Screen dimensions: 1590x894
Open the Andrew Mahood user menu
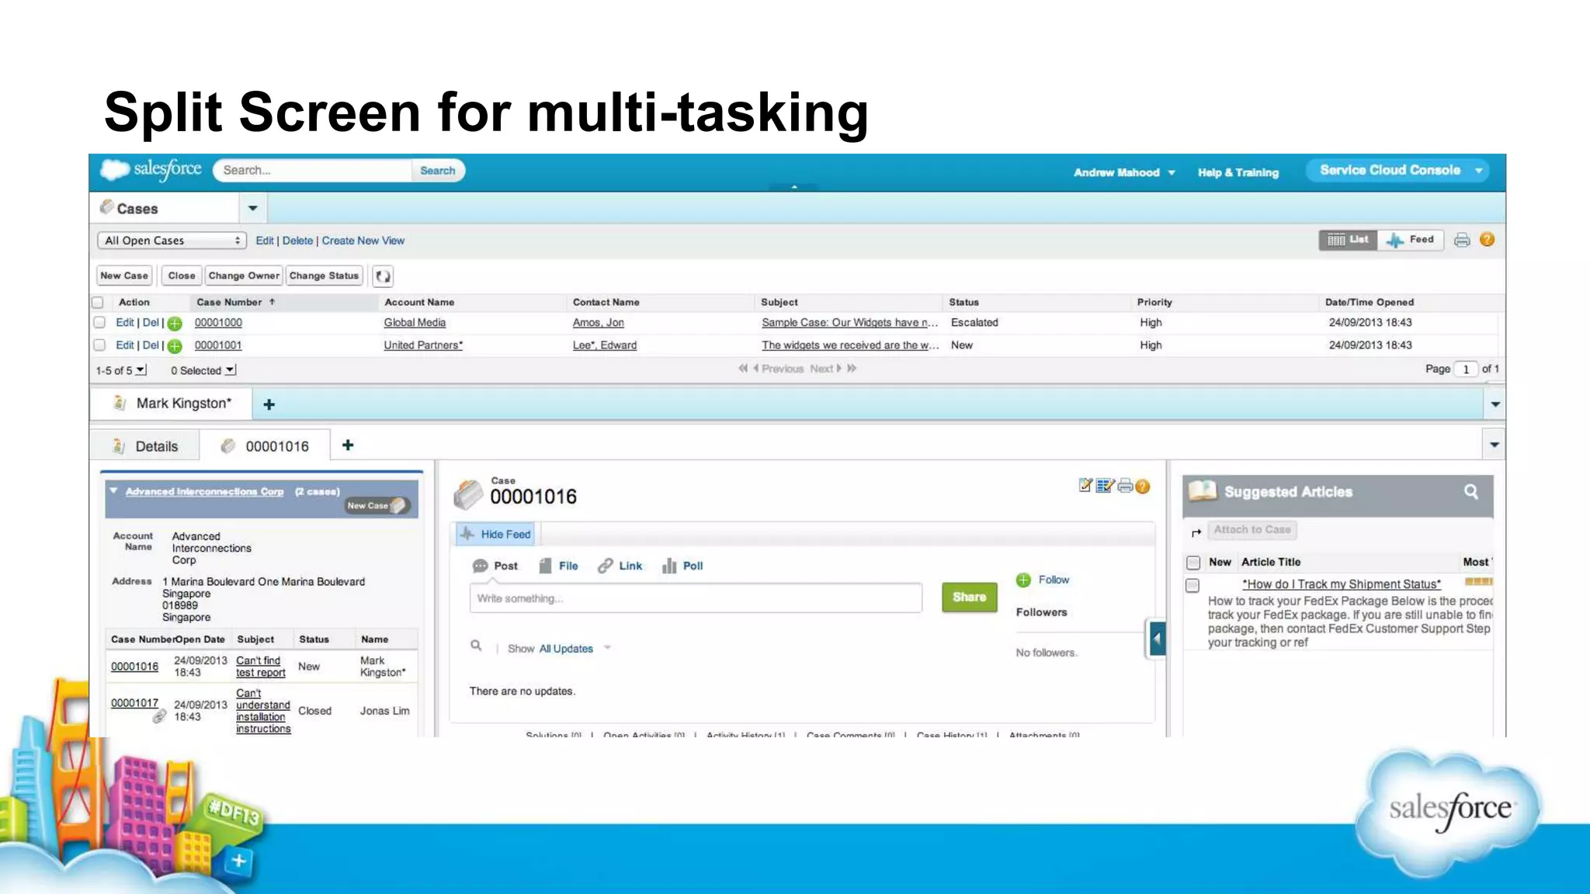(x=1123, y=172)
